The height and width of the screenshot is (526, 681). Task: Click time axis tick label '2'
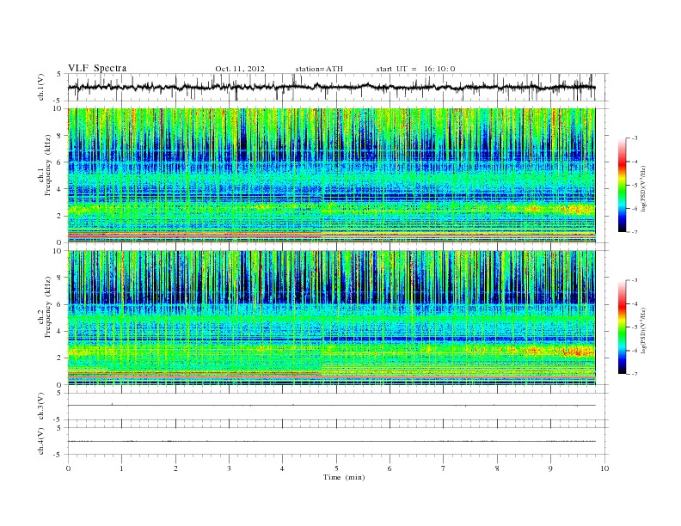click(175, 468)
